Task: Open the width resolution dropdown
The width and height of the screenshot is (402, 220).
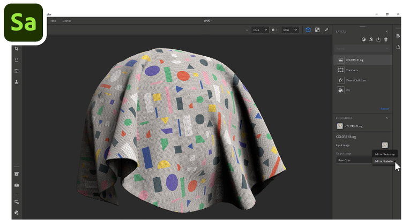Action: [x=260, y=30]
